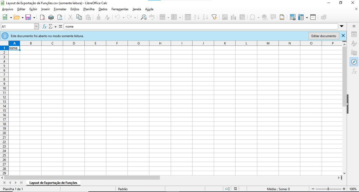Close the read-only infobar

click(x=343, y=36)
